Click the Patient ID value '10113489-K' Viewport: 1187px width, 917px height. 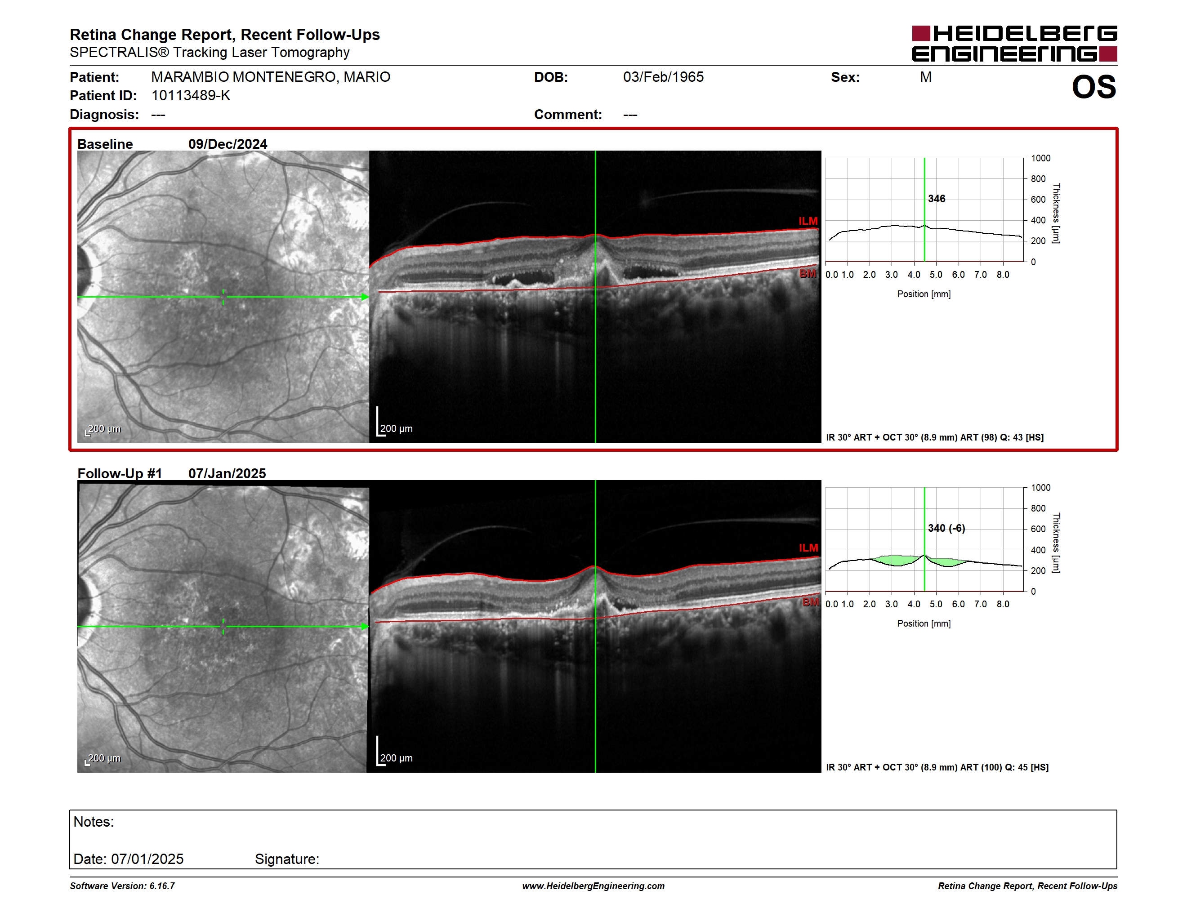191,96
